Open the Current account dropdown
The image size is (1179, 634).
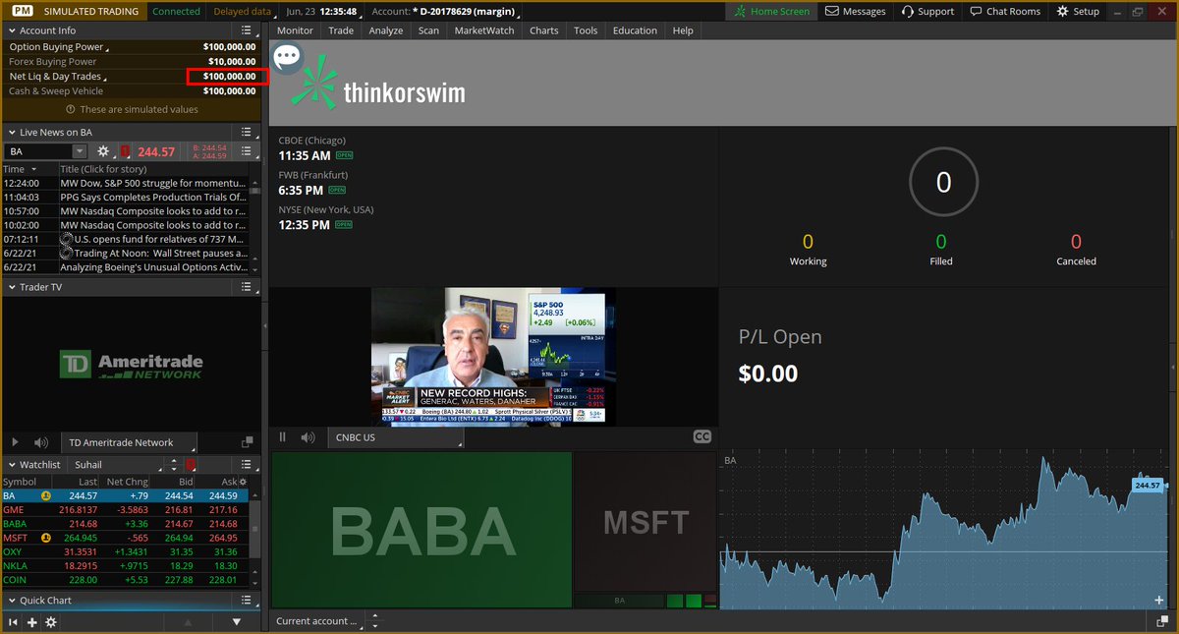point(315,621)
